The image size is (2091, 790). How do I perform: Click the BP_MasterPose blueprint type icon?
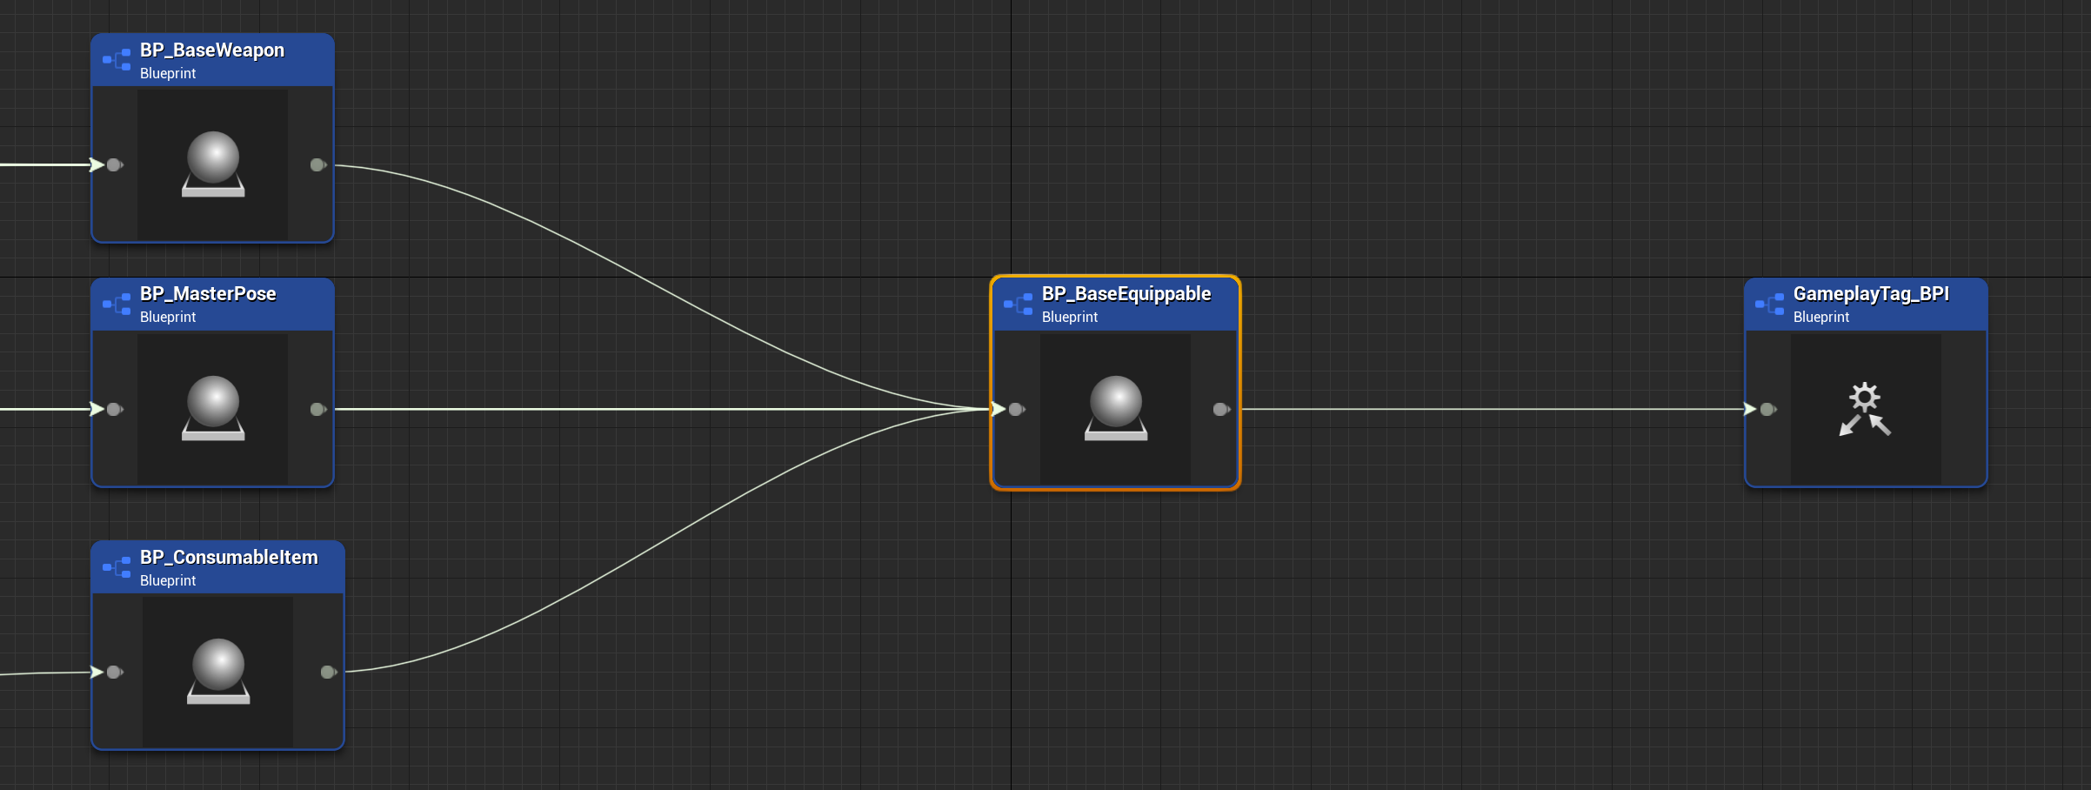(x=117, y=304)
